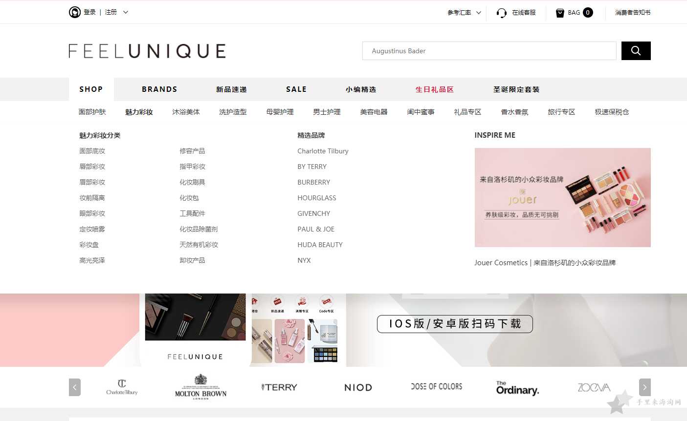Image resolution: width=687 pixels, height=421 pixels.
Task: Open the SHOP tab
Action: [91, 89]
